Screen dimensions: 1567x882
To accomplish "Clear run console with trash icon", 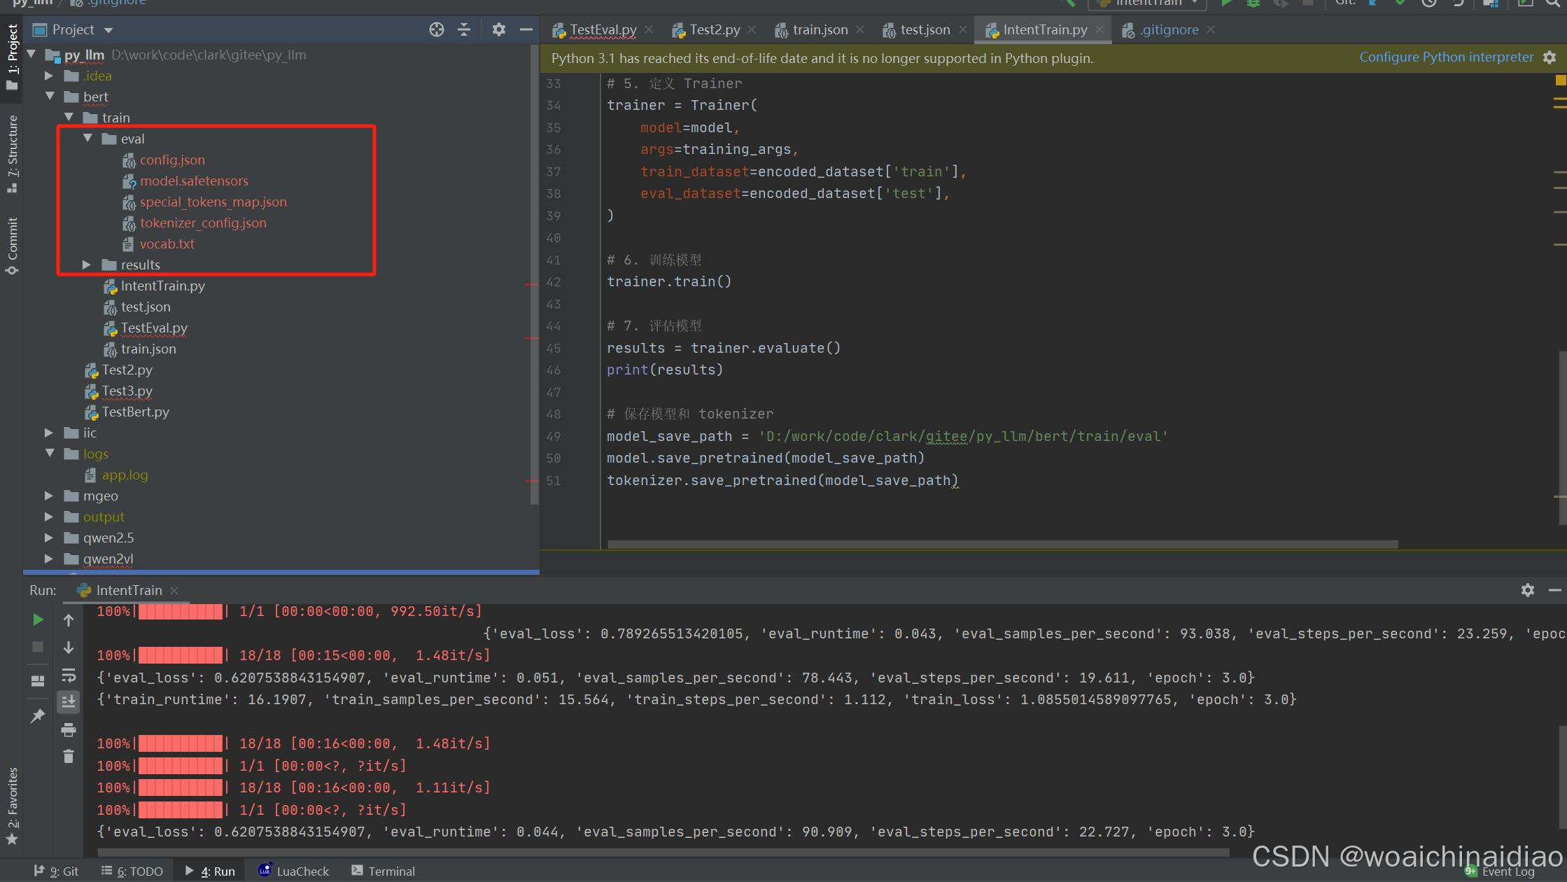I will [x=69, y=757].
